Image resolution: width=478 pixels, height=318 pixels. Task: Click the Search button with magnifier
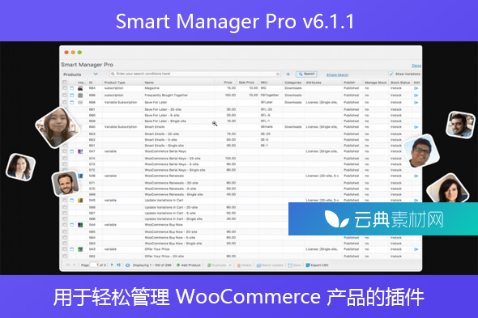tap(306, 74)
